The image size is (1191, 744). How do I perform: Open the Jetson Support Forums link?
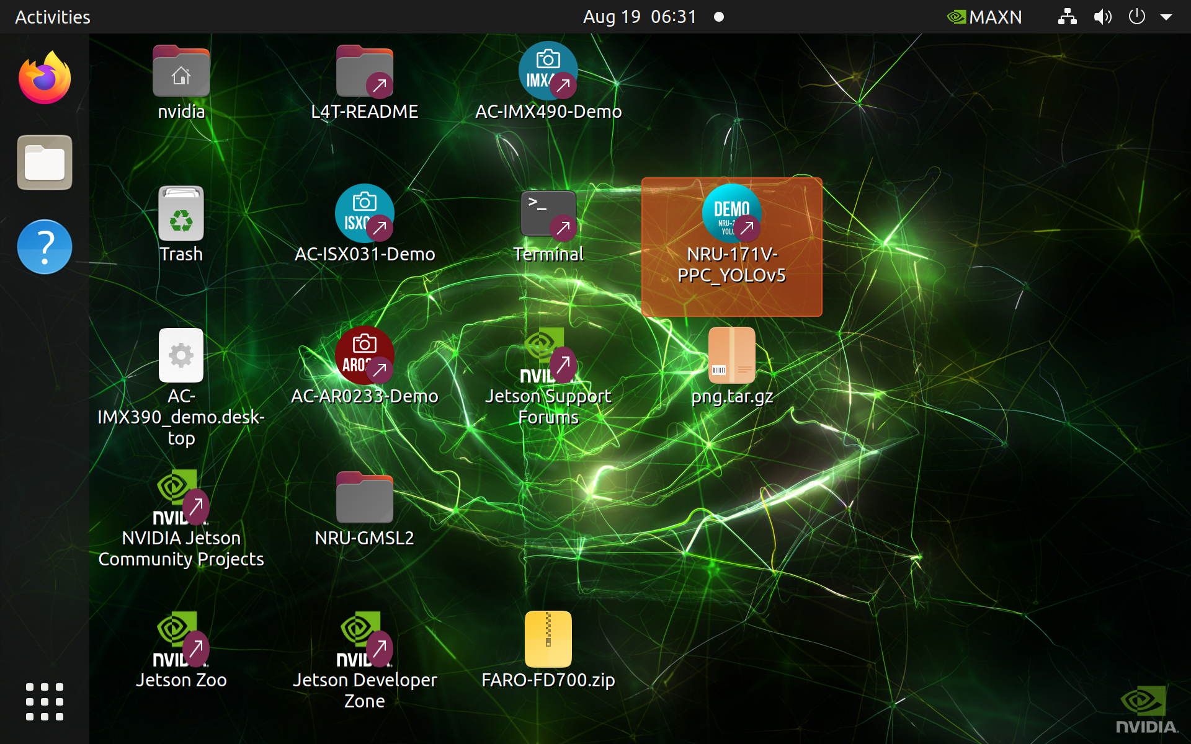pos(548,356)
